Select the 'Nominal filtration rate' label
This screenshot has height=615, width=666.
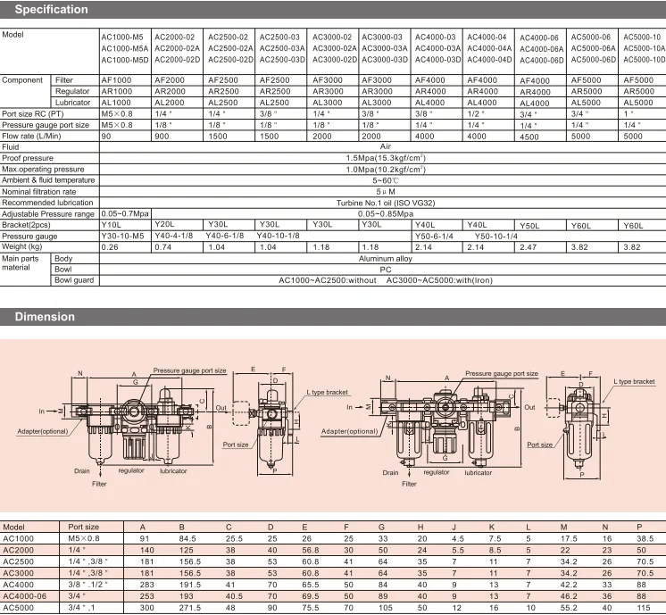38,192
